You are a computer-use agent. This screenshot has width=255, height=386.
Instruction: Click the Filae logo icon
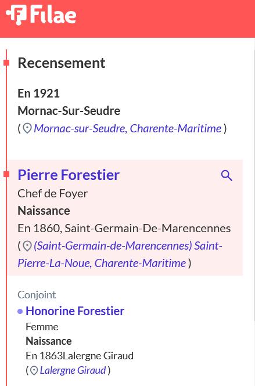click(16, 15)
